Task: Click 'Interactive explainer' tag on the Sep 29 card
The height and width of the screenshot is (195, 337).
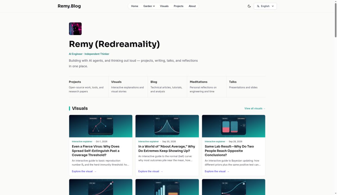Action: pos(215,141)
